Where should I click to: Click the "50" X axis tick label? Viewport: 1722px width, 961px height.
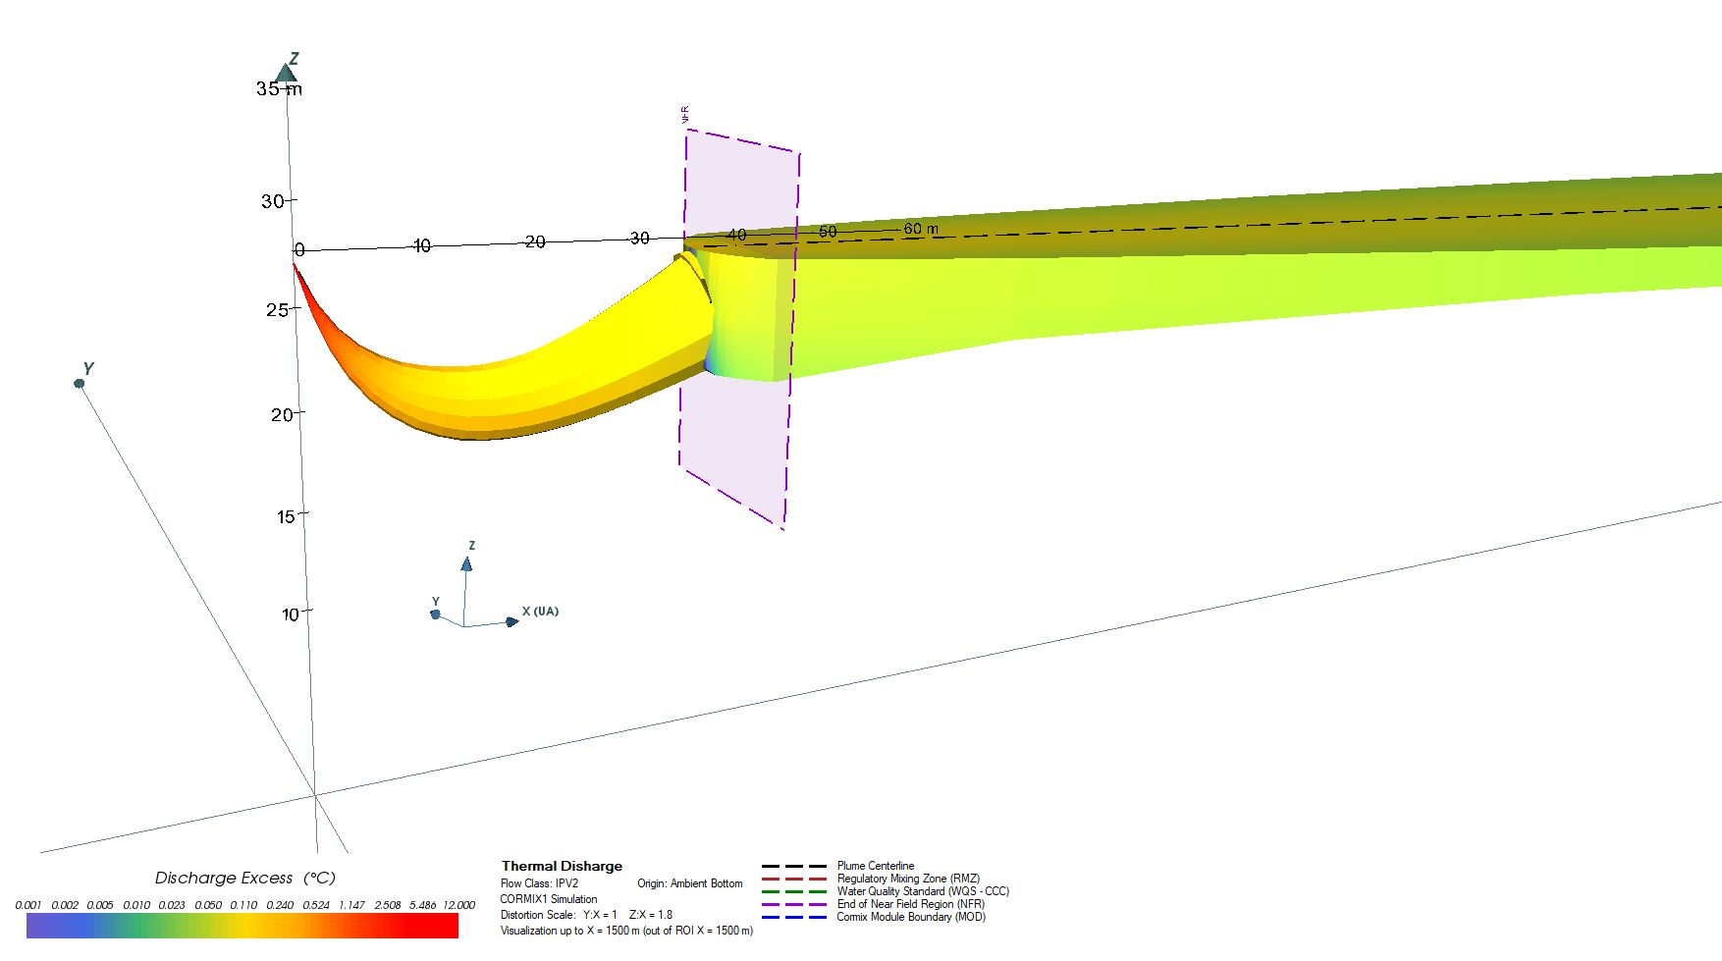pos(828,232)
